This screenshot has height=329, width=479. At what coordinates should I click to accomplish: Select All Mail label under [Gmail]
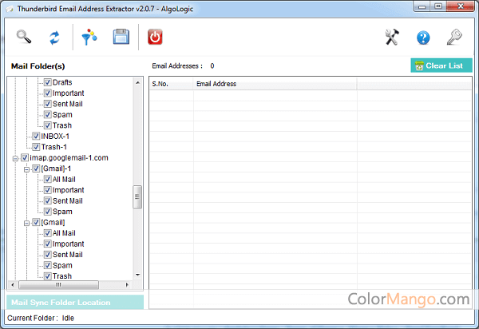point(64,233)
